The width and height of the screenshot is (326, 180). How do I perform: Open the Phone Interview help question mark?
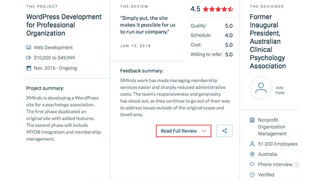tap(296, 164)
